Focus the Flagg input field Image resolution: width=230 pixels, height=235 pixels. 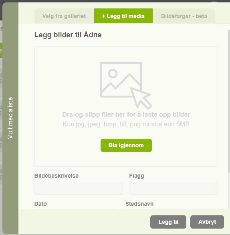tap(174, 188)
